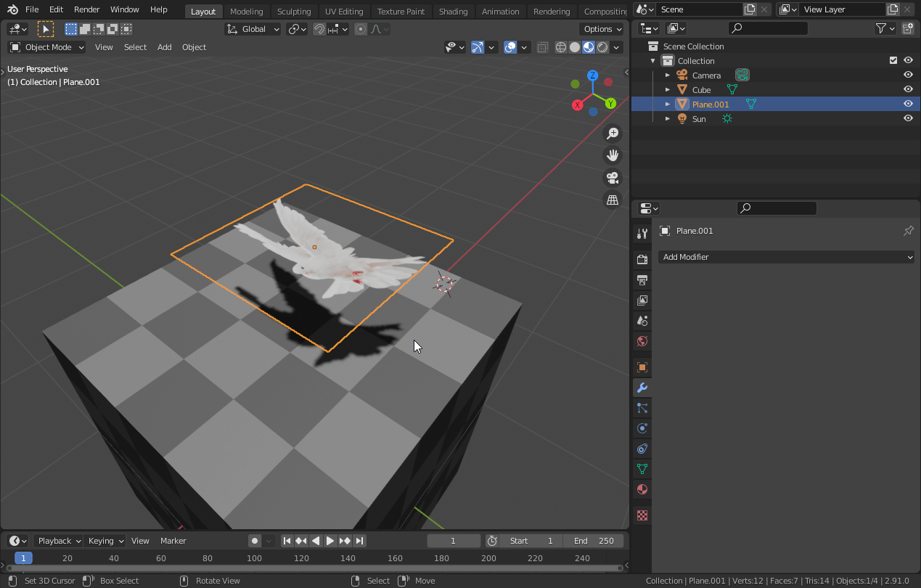The width and height of the screenshot is (921, 588).
Task: Toggle camera view gizmo in viewport
Action: [x=613, y=178]
